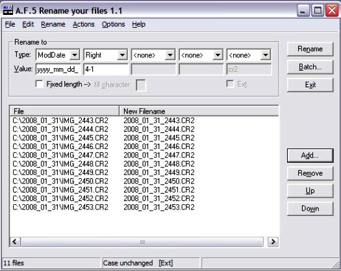Click the list's left scroll arrow
Image resolution: width=341 pixels, height=271 pixels.
click(15, 242)
